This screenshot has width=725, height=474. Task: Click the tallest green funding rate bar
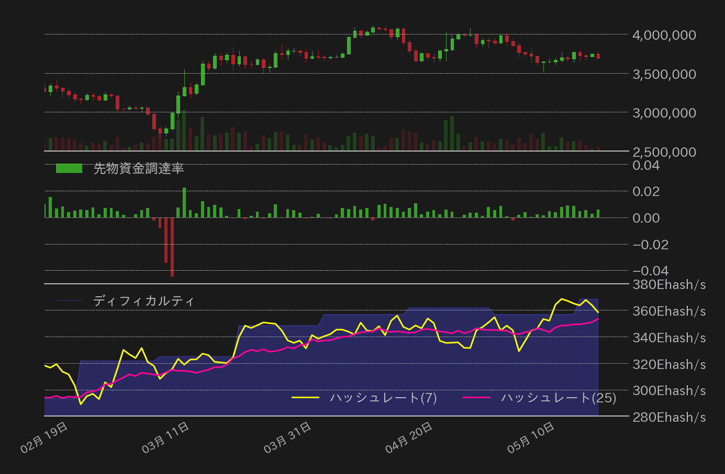pos(184,203)
